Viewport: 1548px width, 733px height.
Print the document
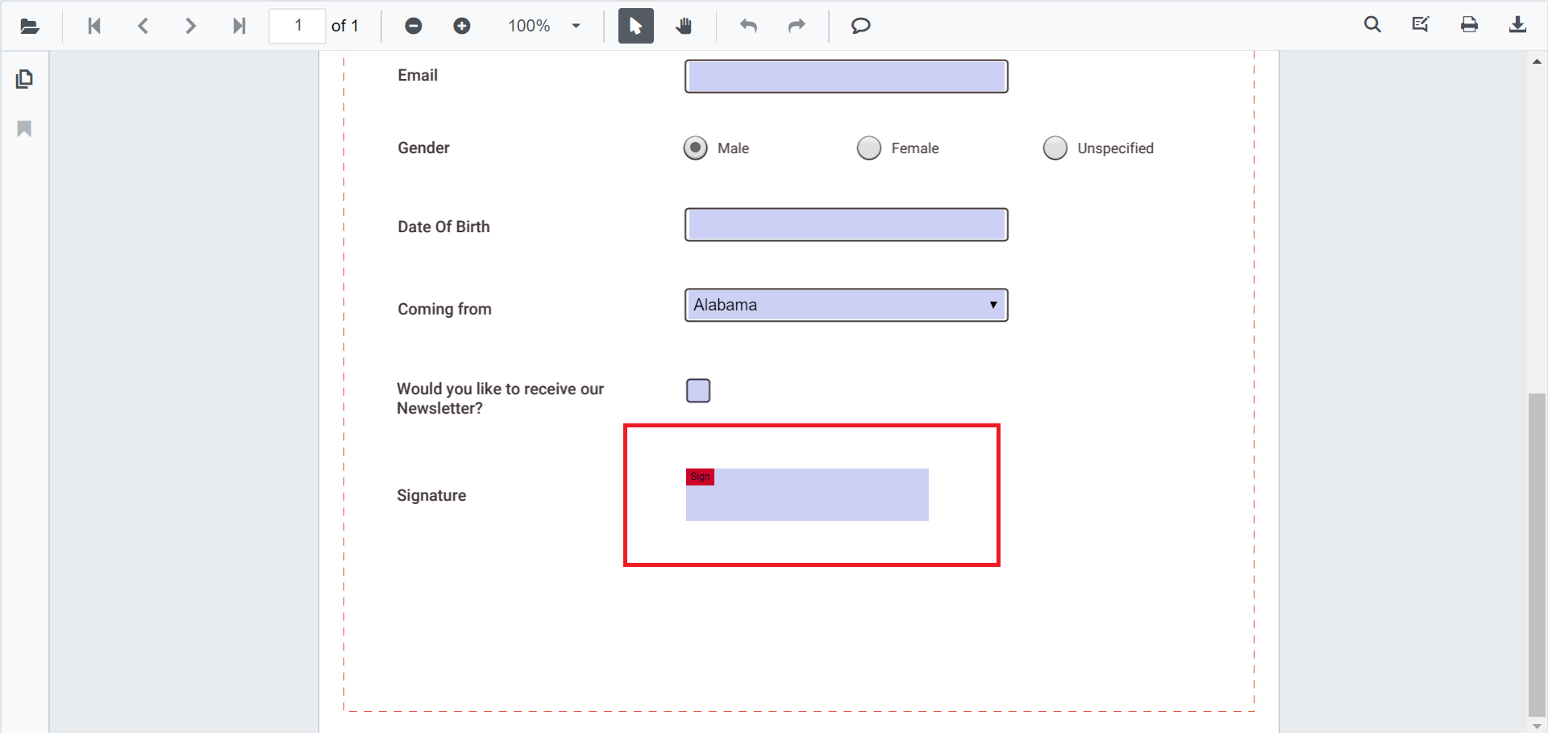(1469, 25)
